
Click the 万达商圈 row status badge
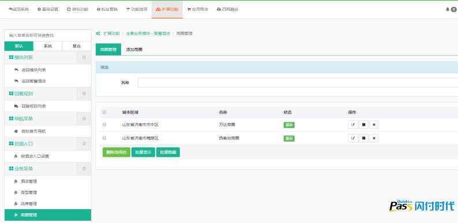[289, 125]
